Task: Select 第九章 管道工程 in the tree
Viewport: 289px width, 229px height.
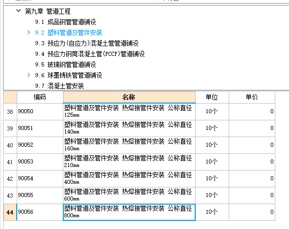Action: point(48,11)
